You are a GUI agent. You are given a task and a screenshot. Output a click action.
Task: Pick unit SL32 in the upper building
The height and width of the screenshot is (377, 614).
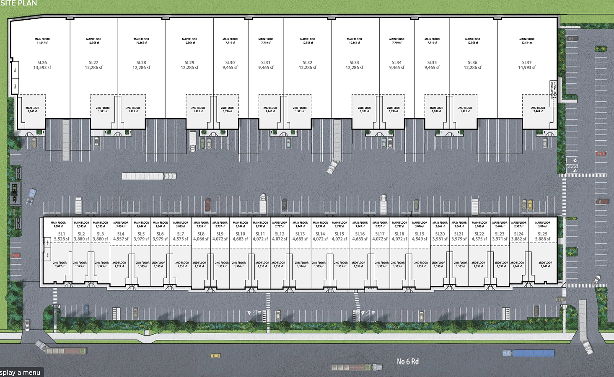point(308,65)
